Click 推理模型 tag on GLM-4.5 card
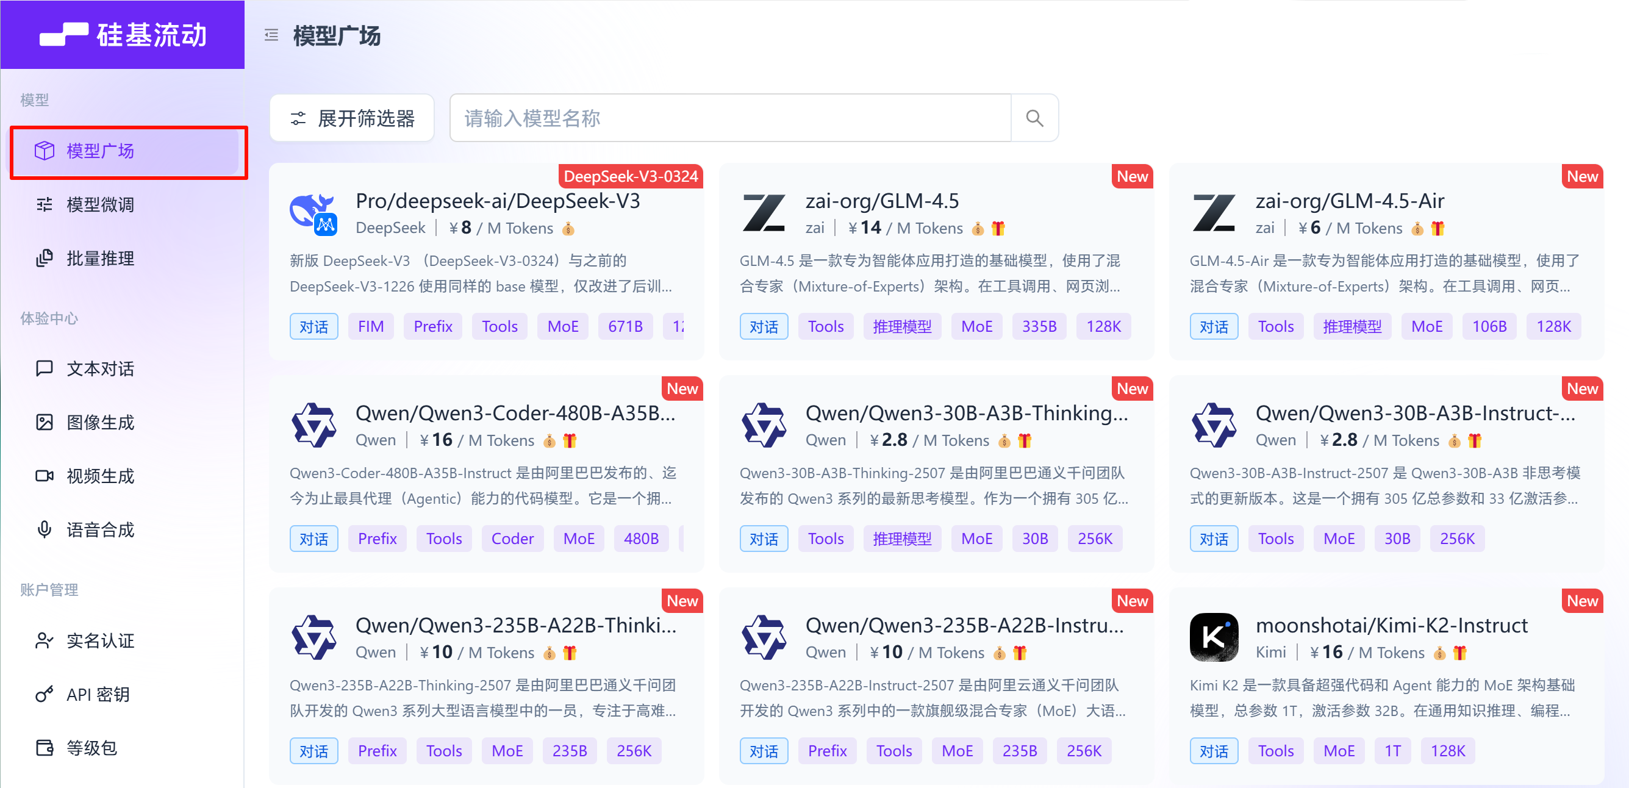The image size is (1629, 788). (902, 326)
